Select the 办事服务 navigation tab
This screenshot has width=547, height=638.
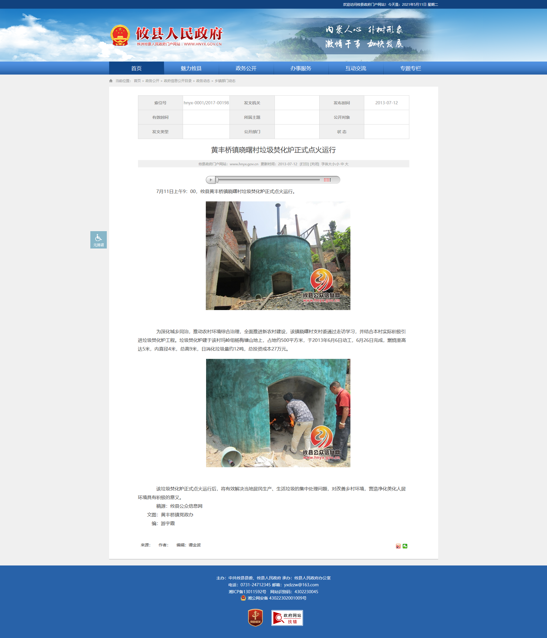300,68
